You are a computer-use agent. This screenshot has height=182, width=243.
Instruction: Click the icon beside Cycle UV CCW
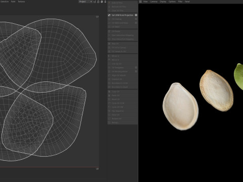click(x=109, y=103)
